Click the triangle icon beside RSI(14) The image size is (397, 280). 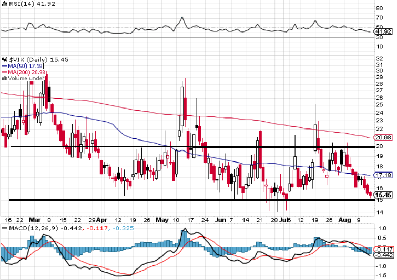click(3, 4)
